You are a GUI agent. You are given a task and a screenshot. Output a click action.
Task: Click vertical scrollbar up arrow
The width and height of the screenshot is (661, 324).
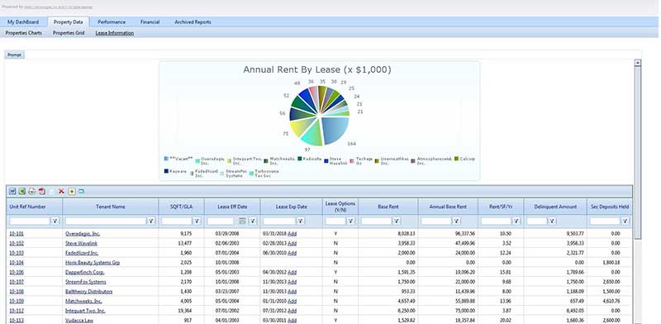pyautogui.click(x=637, y=63)
